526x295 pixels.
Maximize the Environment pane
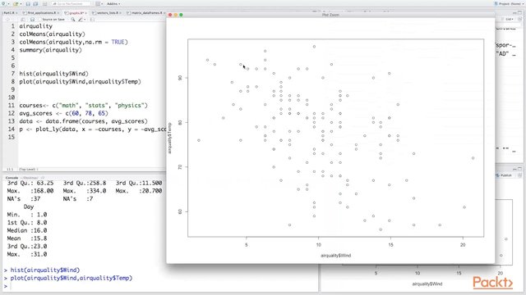click(x=520, y=13)
